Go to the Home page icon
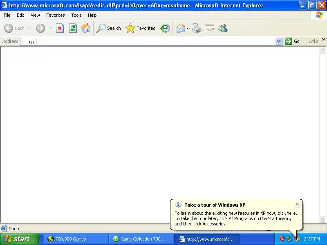 point(86,28)
